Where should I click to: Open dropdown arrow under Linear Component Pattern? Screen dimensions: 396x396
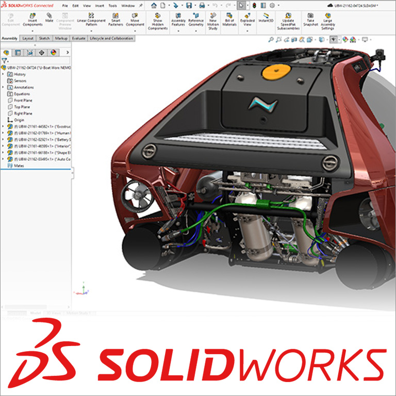91,31
